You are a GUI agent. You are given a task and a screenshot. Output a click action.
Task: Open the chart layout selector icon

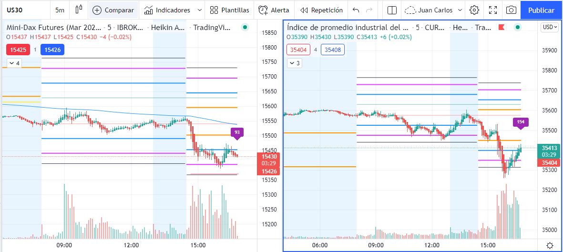[x=392, y=10]
